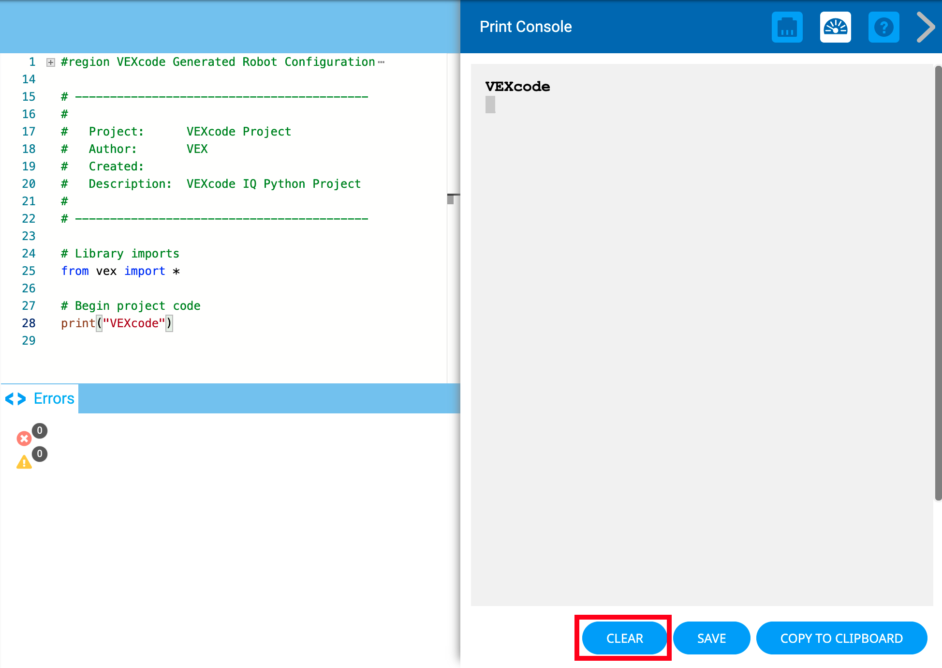The width and height of the screenshot is (942, 668).
Task: Click the VEXcode output text in the console
Action: [517, 87]
